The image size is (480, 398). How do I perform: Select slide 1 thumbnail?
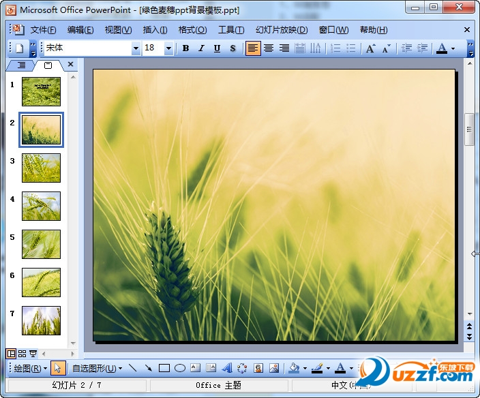(x=41, y=91)
